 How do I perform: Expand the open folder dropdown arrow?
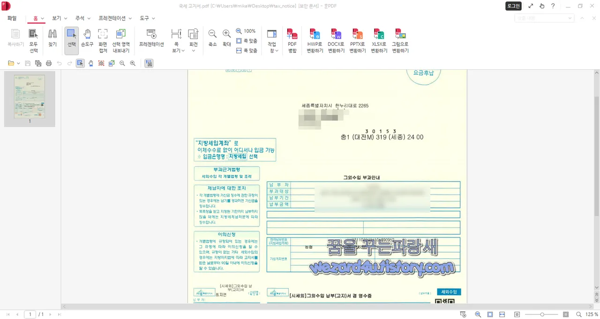(x=18, y=63)
